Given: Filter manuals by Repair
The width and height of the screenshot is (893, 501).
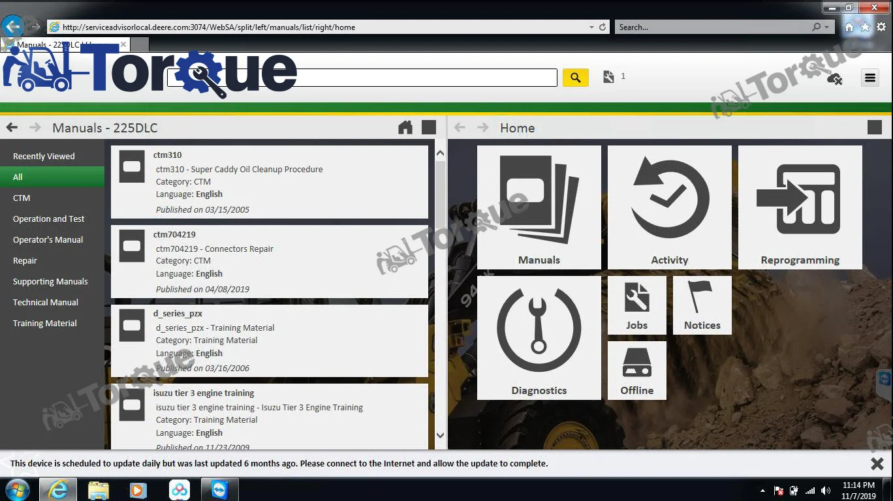Looking at the screenshot, I should [x=52, y=261].
